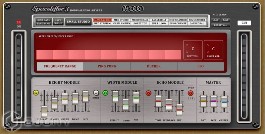Toggle the Echo Module red power button
The image size is (265, 134).
148,93
